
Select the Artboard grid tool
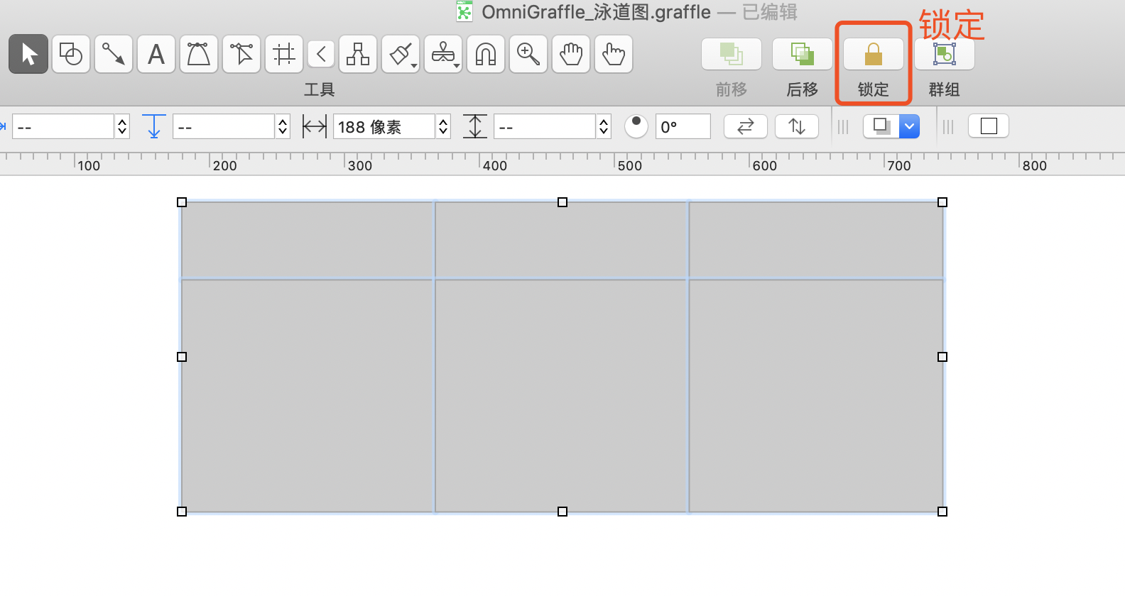pos(284,54)
